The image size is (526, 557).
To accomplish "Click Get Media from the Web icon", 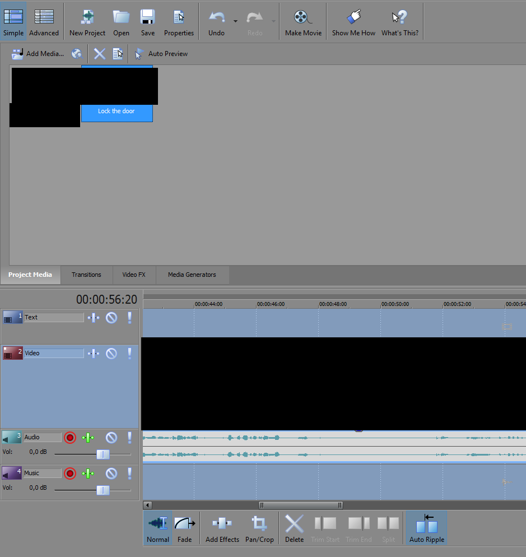I will 77,54.
